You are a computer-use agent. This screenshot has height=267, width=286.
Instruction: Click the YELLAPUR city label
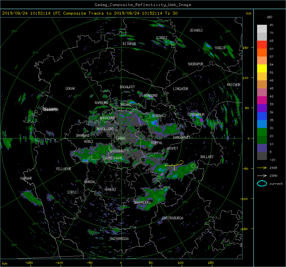(x=63, y=169)
